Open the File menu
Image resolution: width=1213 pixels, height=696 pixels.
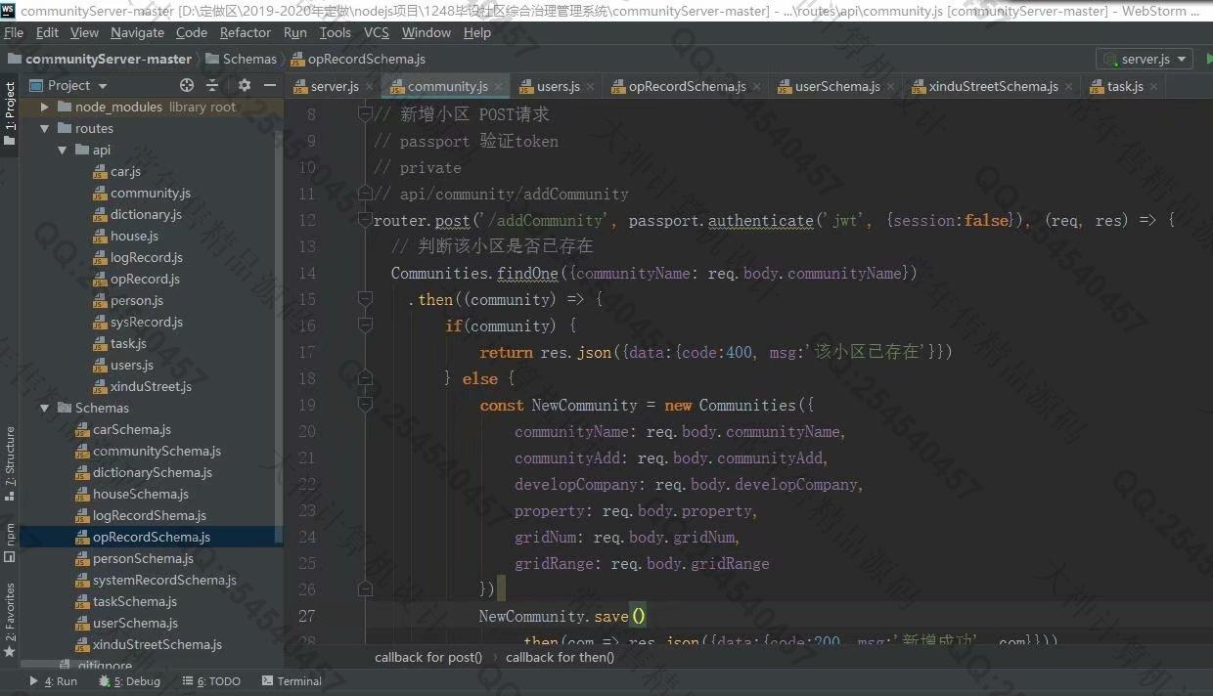pos(14,32)
